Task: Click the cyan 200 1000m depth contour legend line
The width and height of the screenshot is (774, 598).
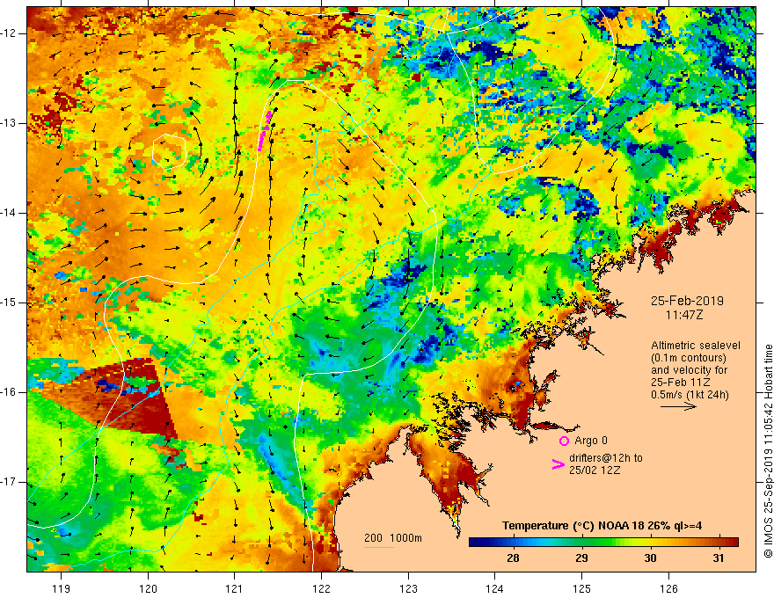Action: point(378,547)
